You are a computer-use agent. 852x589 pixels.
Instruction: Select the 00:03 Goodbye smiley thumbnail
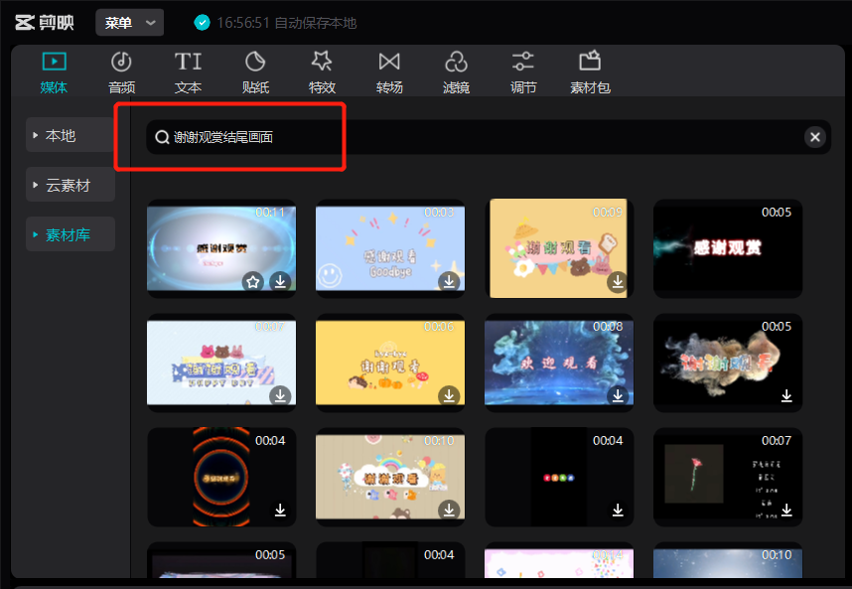point(390,248)
